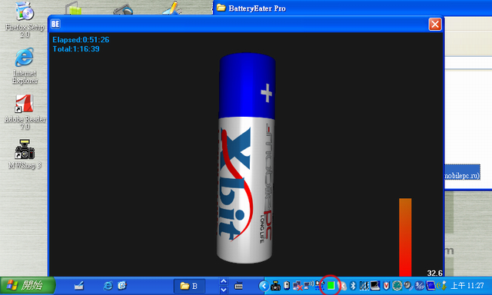Viewport: 492px width, 295px height.
Task: Click the Start button with Chinese label
Action: tap(28, 286)
